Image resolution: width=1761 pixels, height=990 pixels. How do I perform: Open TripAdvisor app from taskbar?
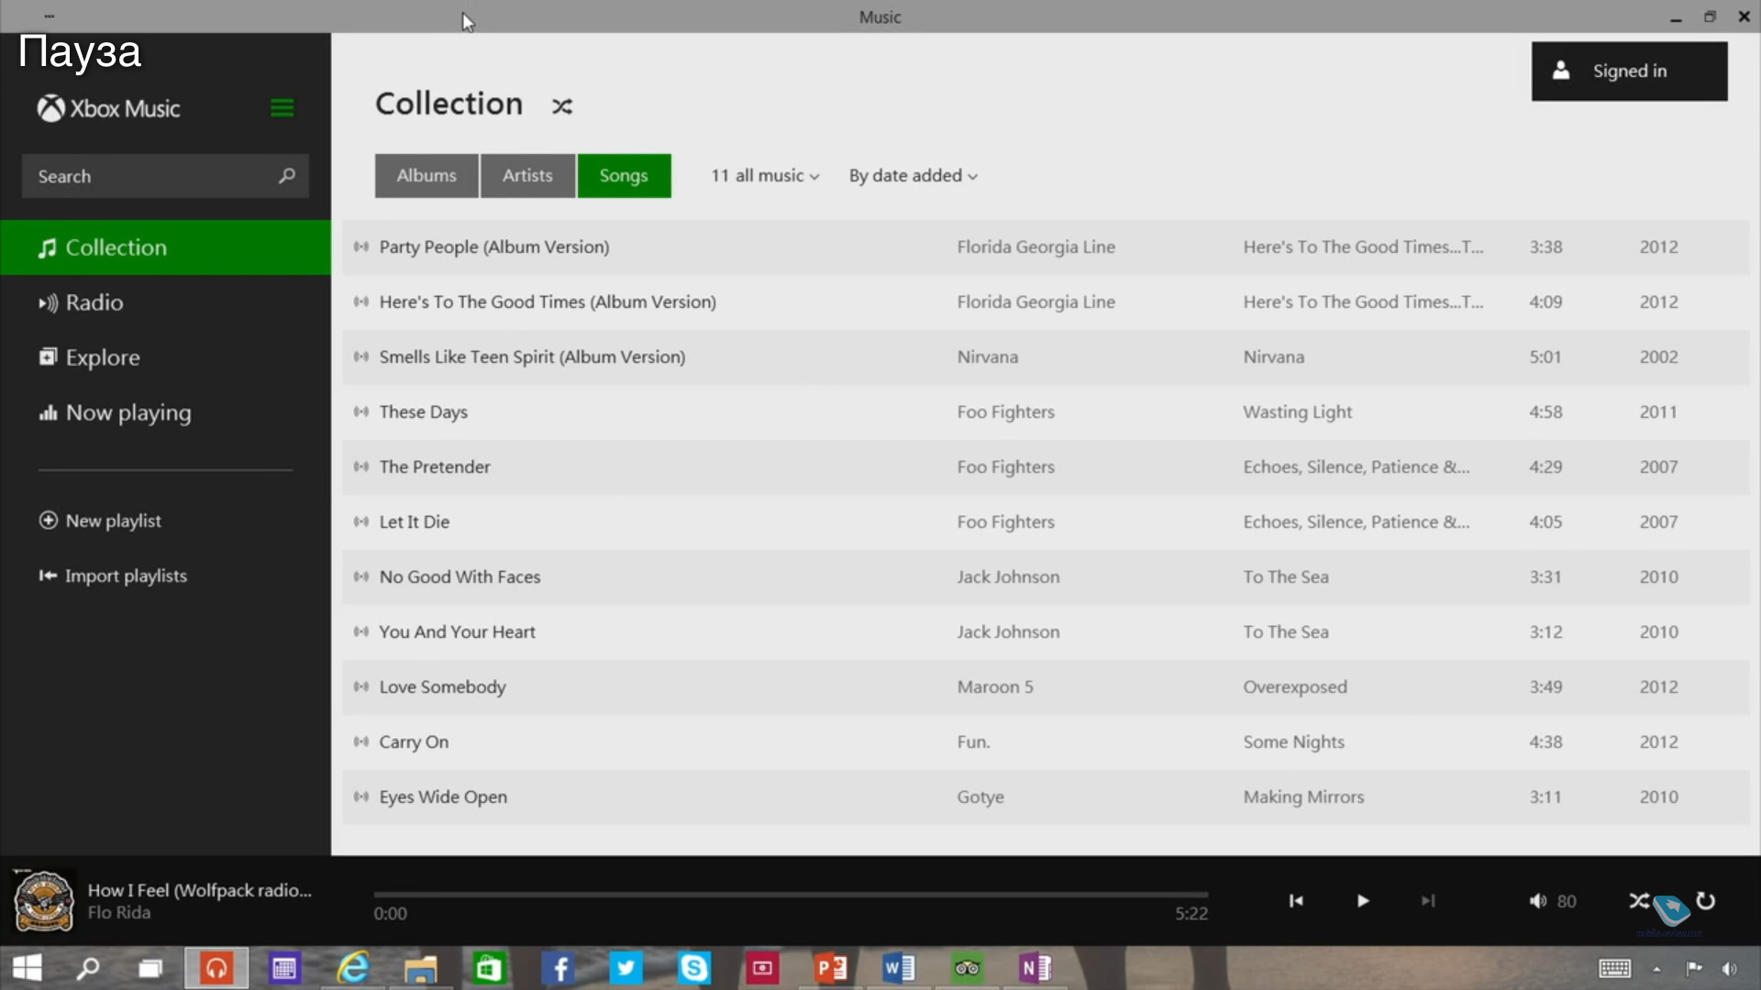pos(968,968)
